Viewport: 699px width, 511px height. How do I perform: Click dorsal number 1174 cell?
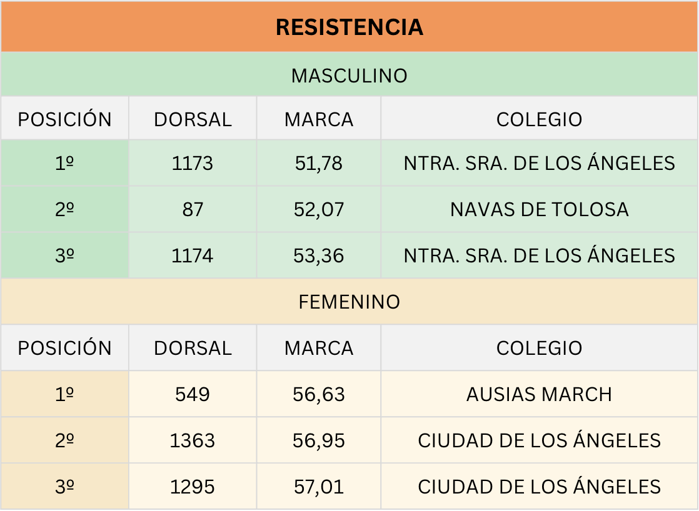[x=193, y=255]
